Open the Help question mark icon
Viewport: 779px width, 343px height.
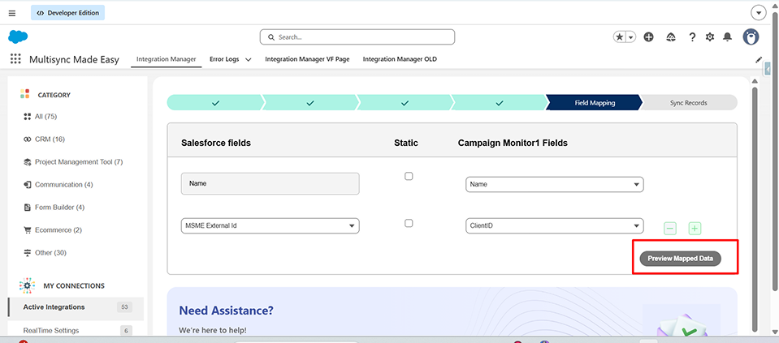692,37
